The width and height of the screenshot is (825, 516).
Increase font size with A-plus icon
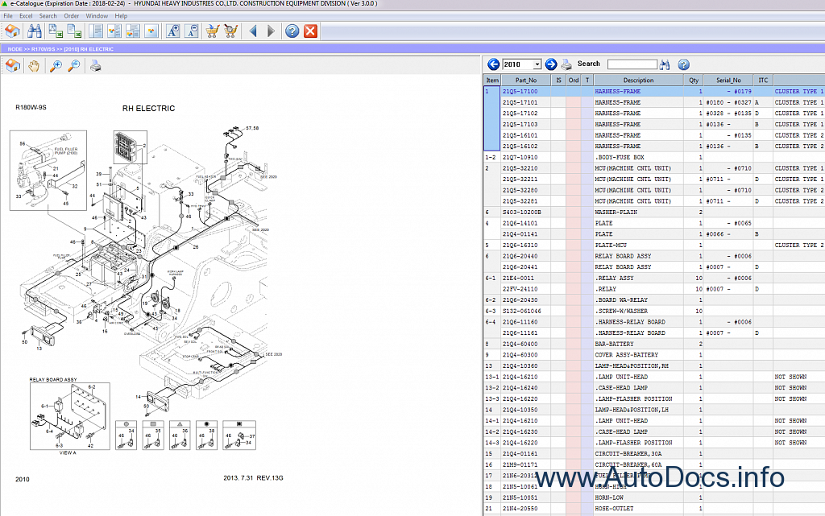173,31
